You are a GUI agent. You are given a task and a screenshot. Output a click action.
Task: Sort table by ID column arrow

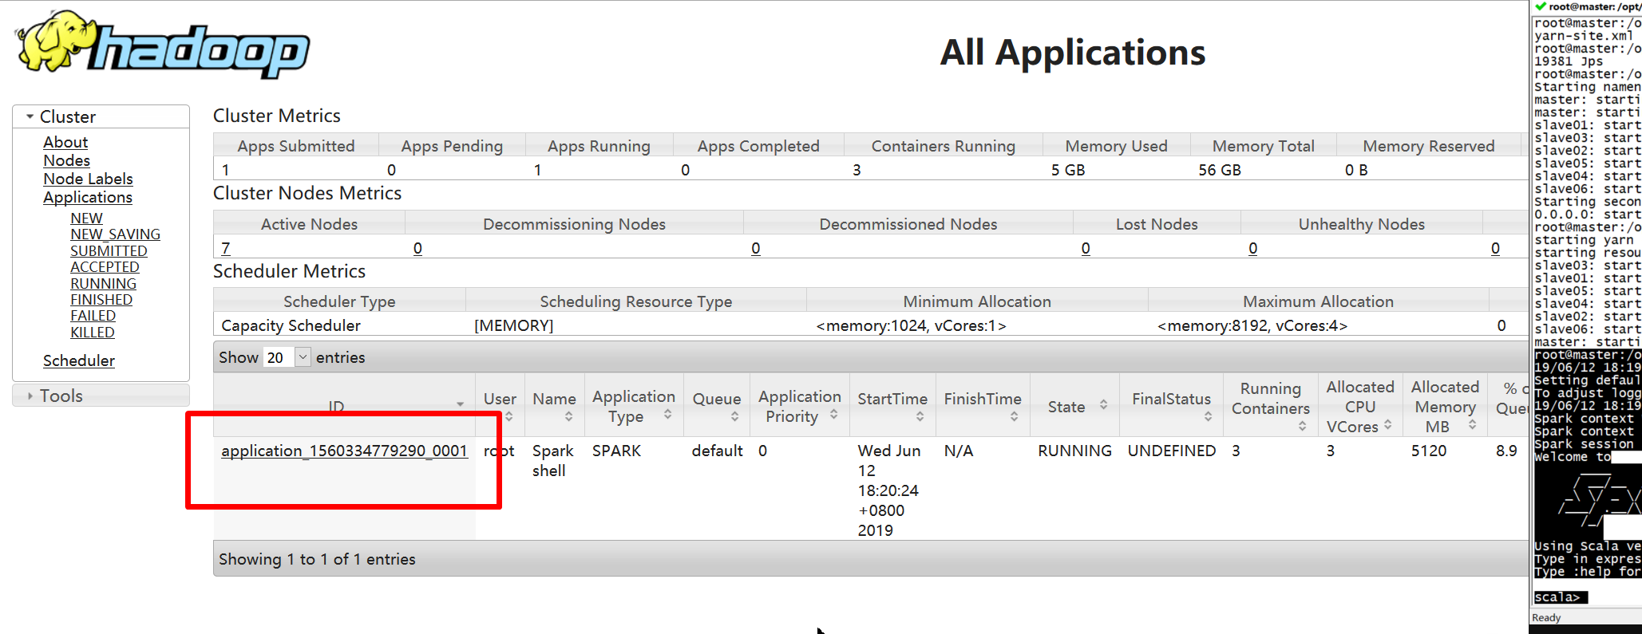point(460,404)
